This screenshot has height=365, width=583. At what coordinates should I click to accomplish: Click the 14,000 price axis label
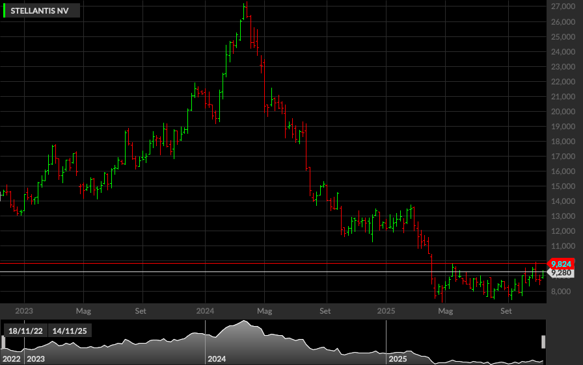click(563, 201)
